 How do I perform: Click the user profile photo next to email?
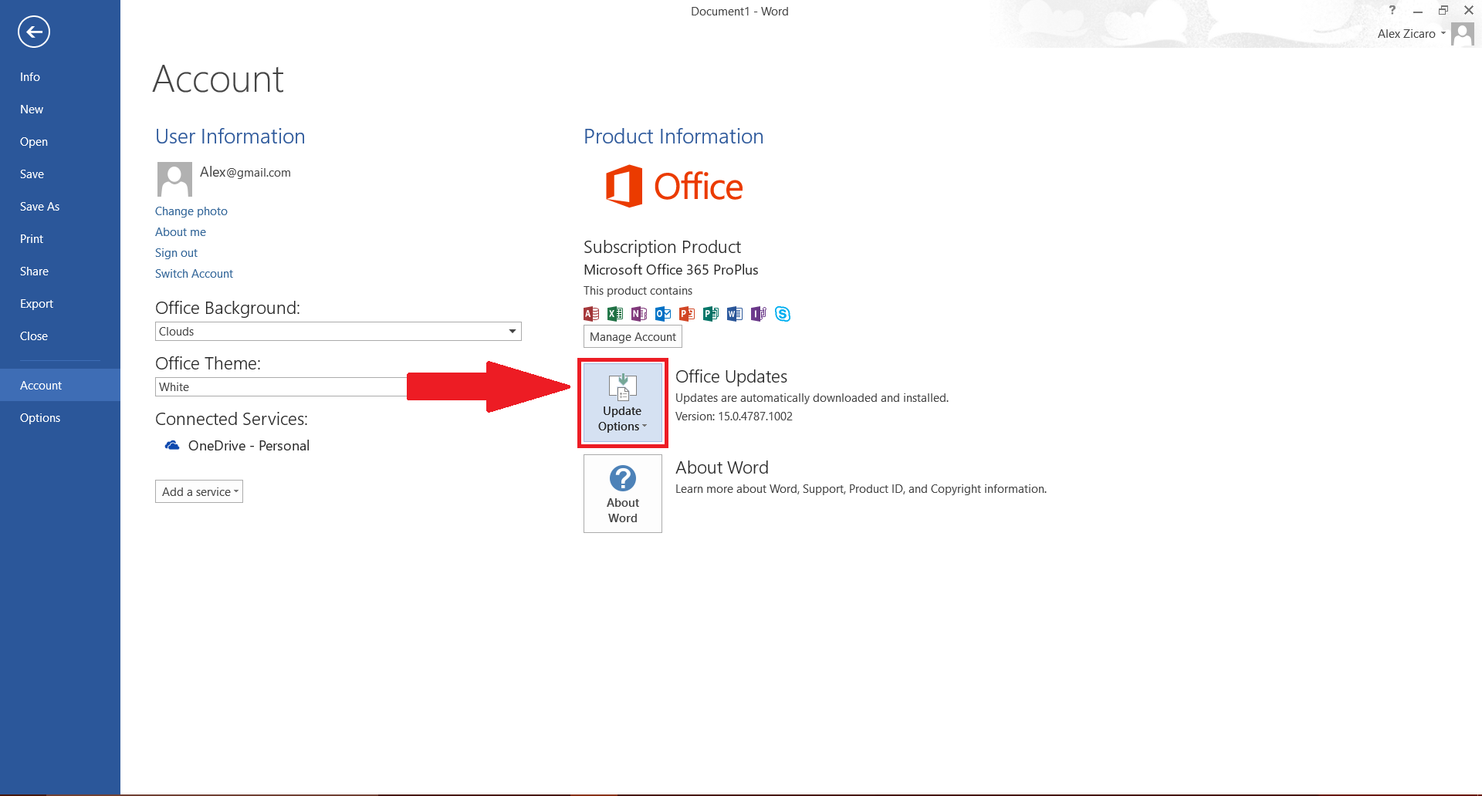click(174, 179)
